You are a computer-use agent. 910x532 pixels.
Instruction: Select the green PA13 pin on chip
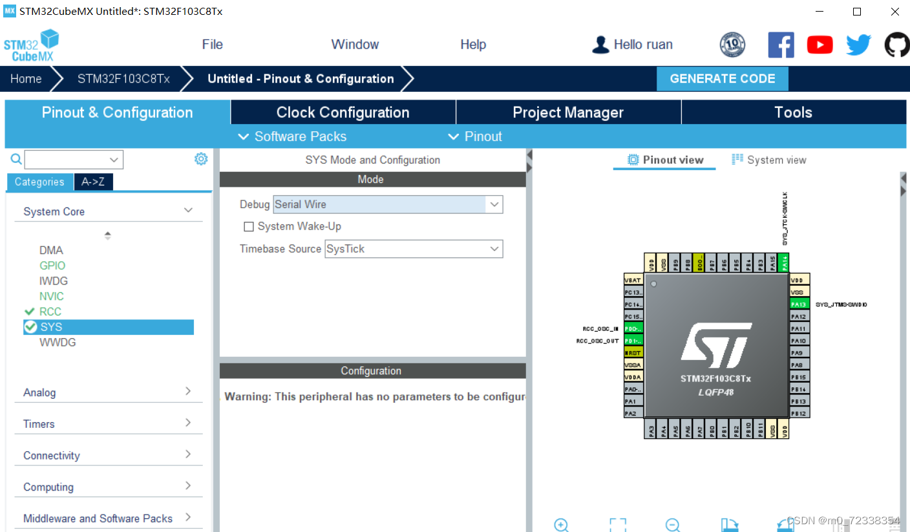[799, 304]
